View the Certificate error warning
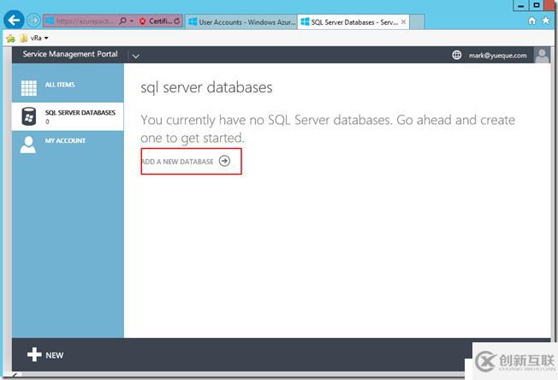Image resolution: width=558 pixels, height=380 pixels. click(x=156, y=21)
